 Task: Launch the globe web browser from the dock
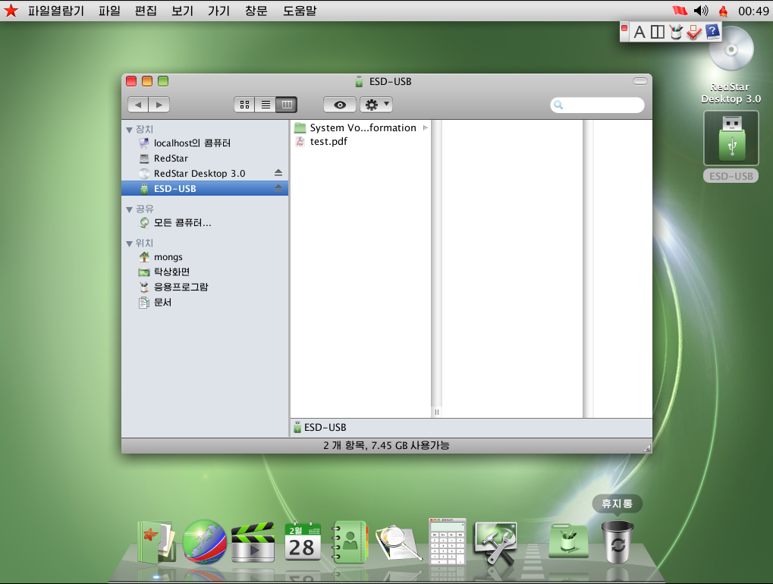(205, 542)
